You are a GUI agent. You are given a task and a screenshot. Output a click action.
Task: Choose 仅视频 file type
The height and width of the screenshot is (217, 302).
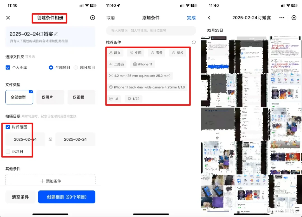[81, 97]
